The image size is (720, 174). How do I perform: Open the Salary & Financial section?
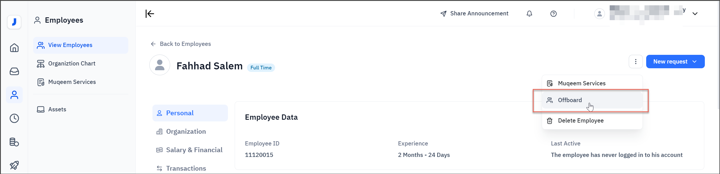coord(194,150)
